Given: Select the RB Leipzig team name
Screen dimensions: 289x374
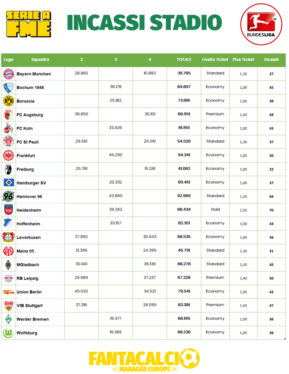Looking at the screenshot, I should (28, 278).
